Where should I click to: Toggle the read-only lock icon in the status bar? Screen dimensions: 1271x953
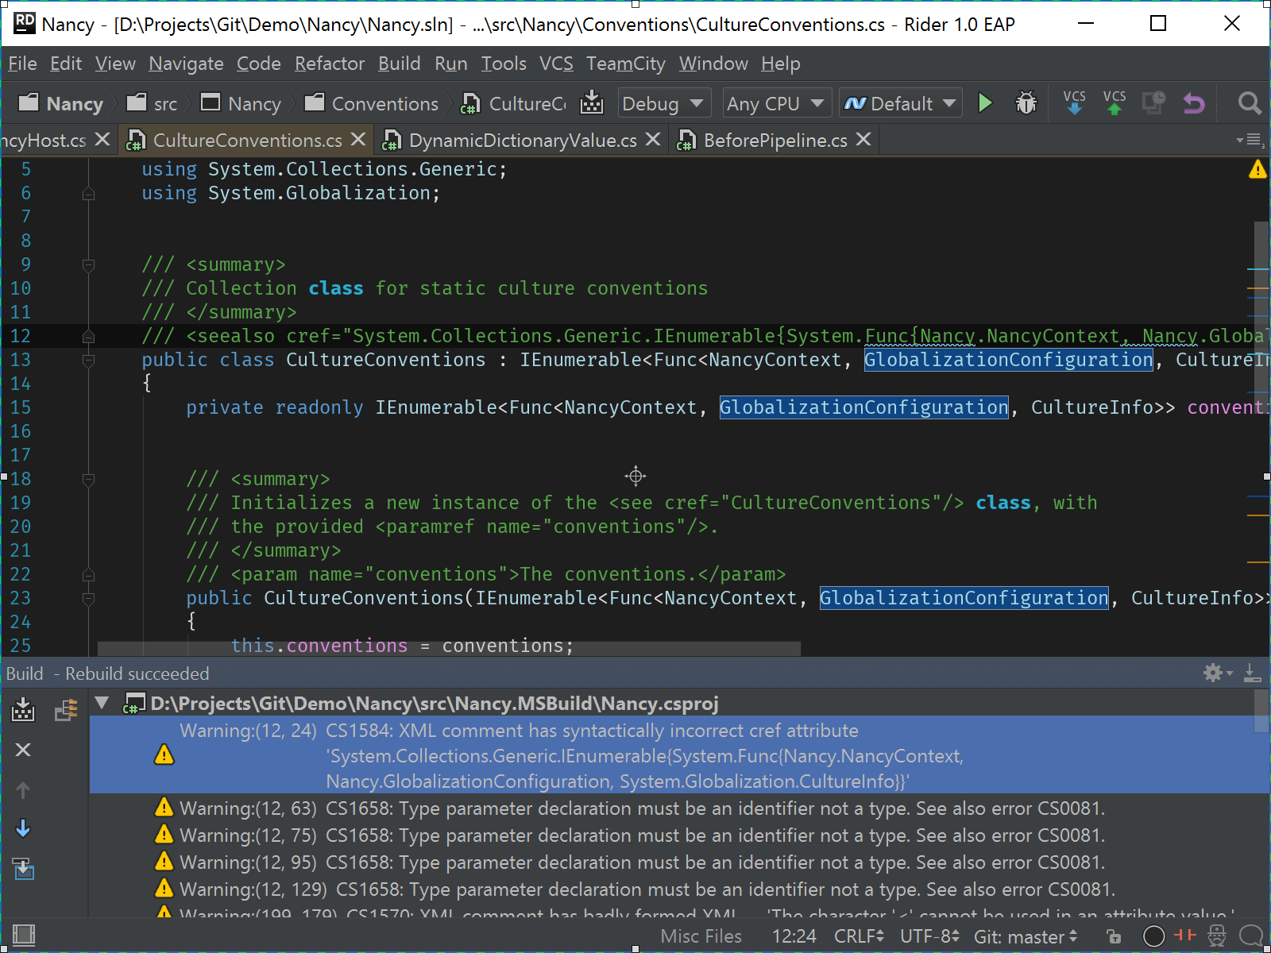pos(1114,936)
